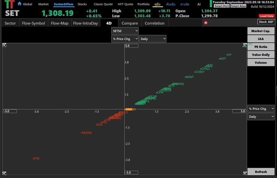Open the SET50 index dropdown
The width and height of the screenshot is (277, 178).
125,31
